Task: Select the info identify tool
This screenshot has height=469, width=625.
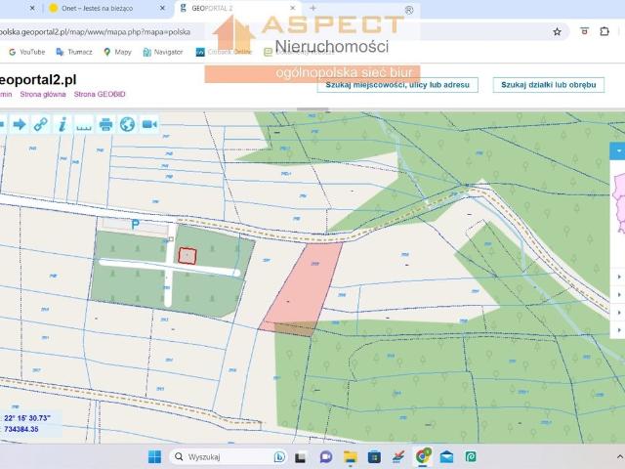Action: (62, 124)
